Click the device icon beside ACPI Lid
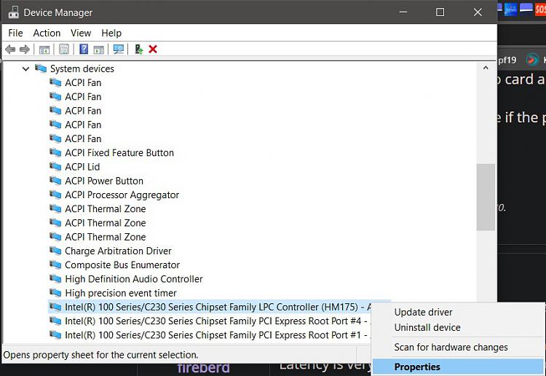 coord(55,167)
